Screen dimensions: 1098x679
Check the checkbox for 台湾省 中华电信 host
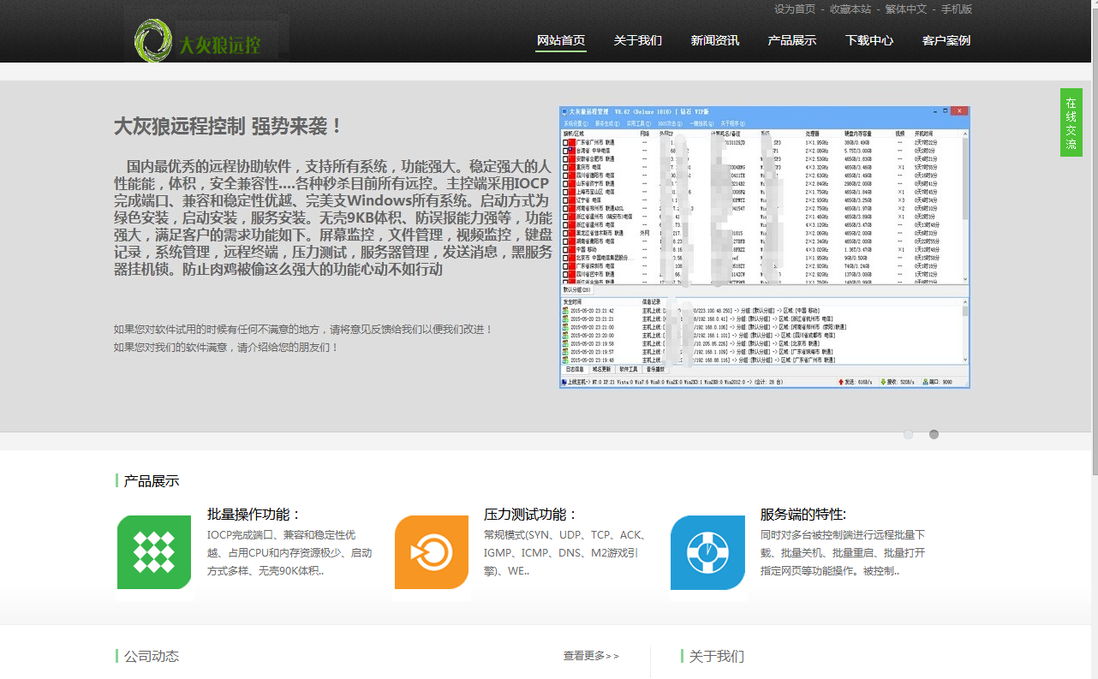click(x=564, y=150)
